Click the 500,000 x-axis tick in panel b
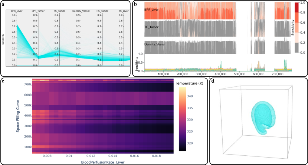The image size is (308, 165). click(x=240, y=74)
